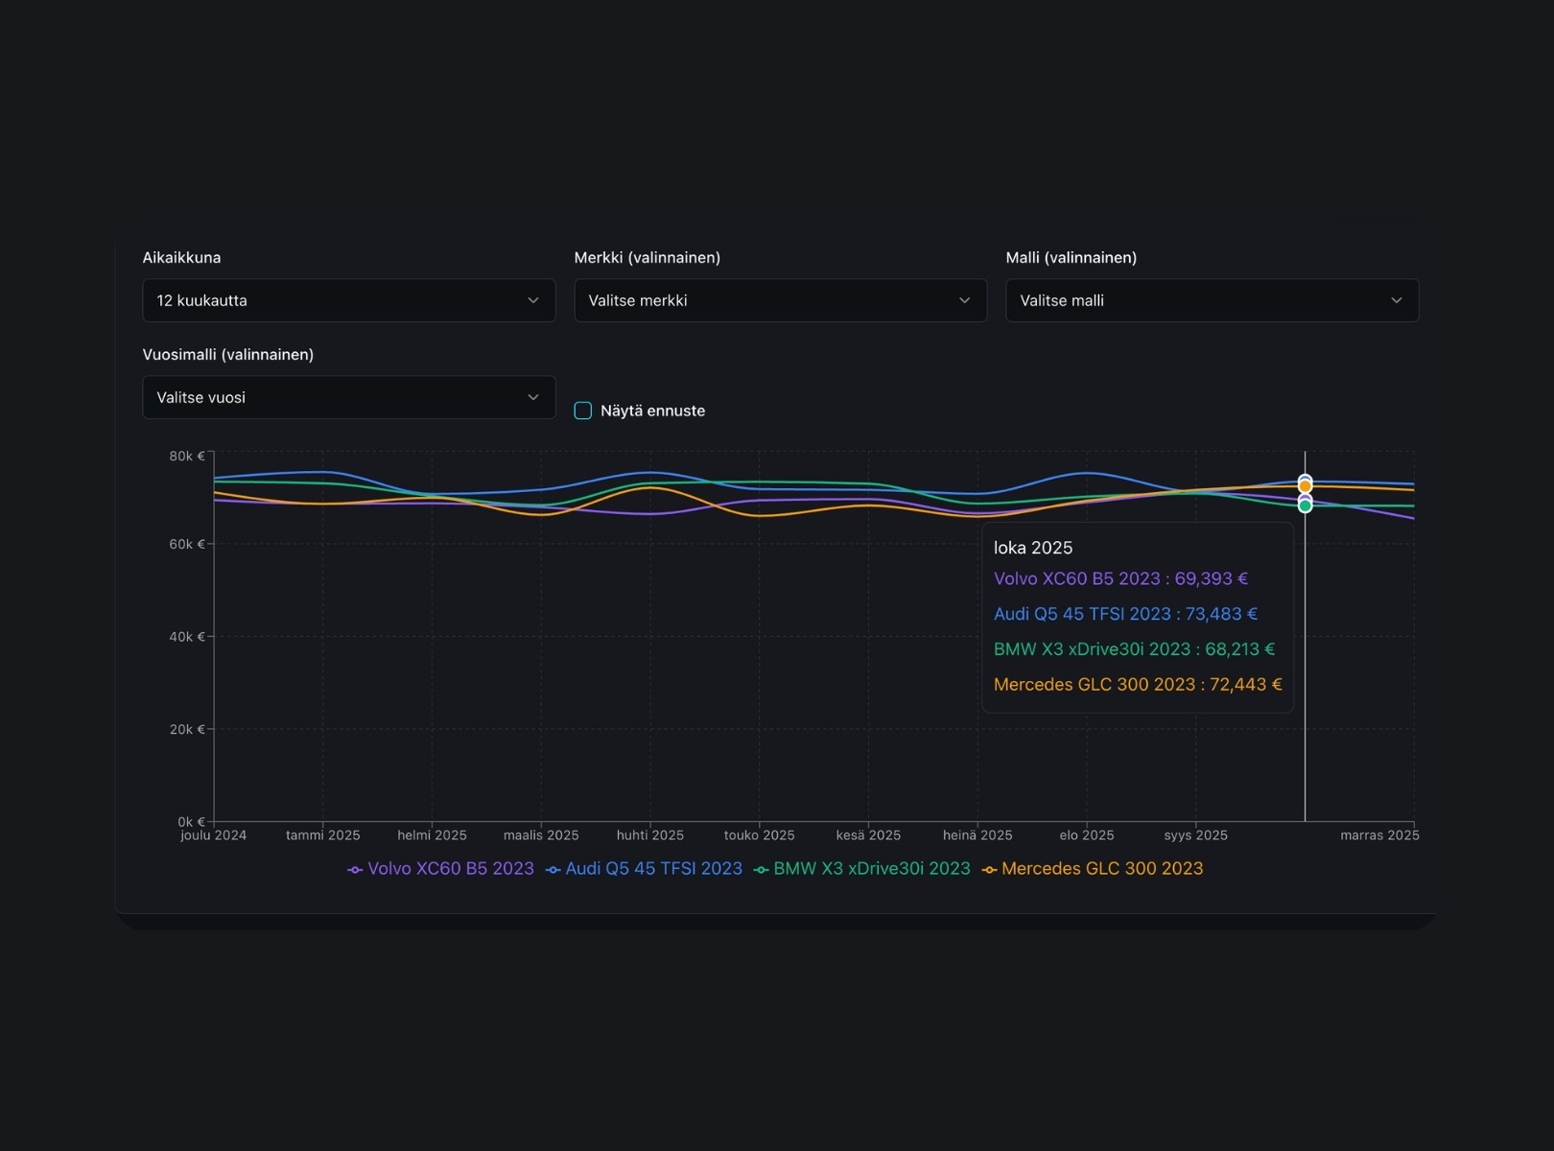Click the joulu 2024 axis label
The width and height of the screenshot is (1554, 1151).
(x=214, y=835)
